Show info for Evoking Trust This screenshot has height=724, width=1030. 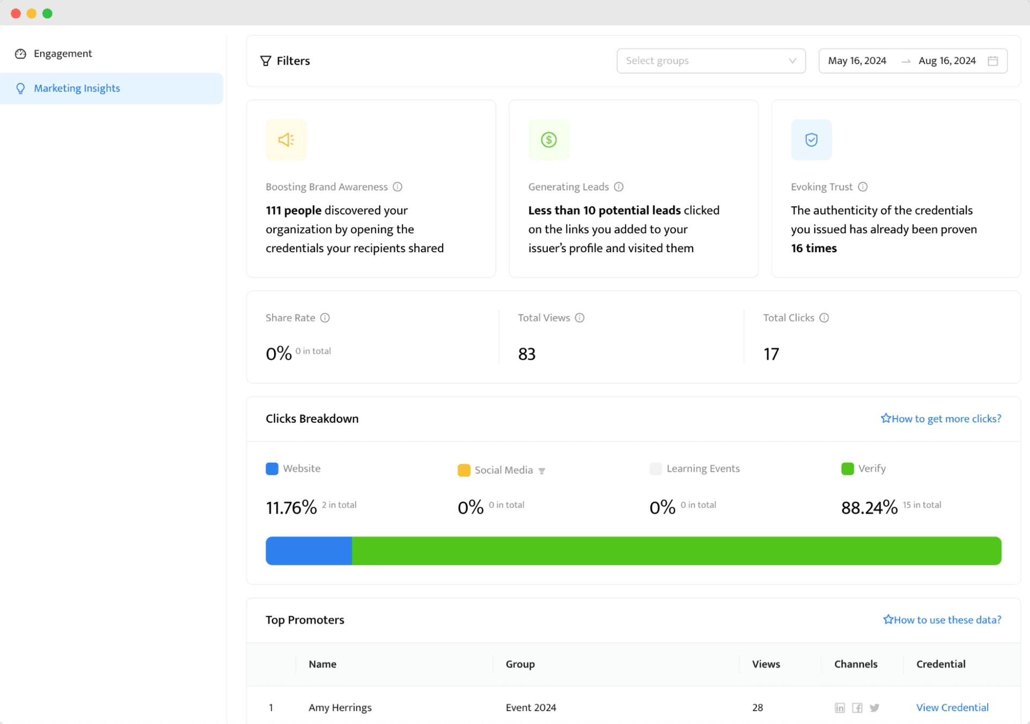863,187
